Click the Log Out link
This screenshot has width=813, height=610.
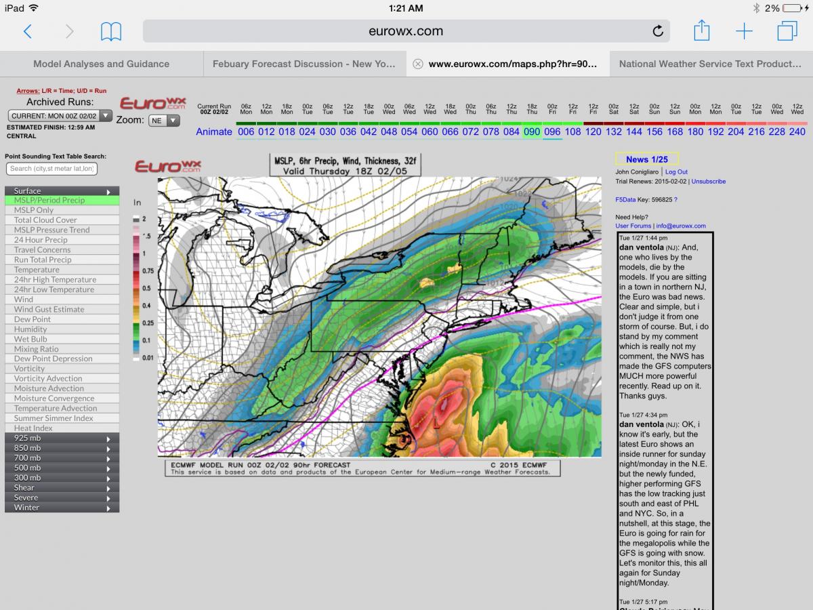click(676, 172)
